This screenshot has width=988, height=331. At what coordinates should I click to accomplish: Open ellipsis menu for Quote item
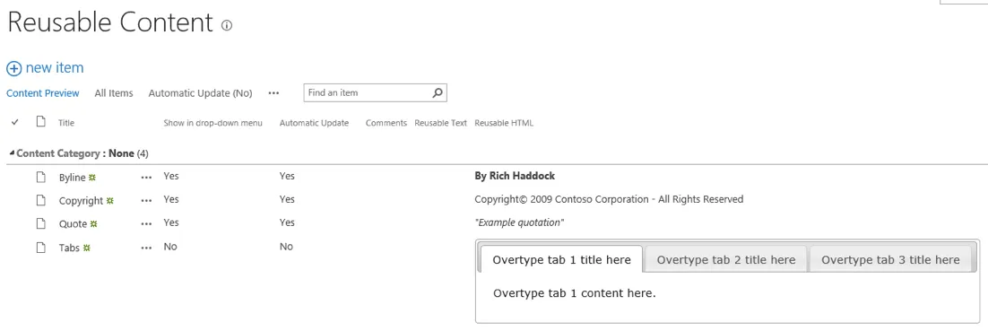click(147, 224)
